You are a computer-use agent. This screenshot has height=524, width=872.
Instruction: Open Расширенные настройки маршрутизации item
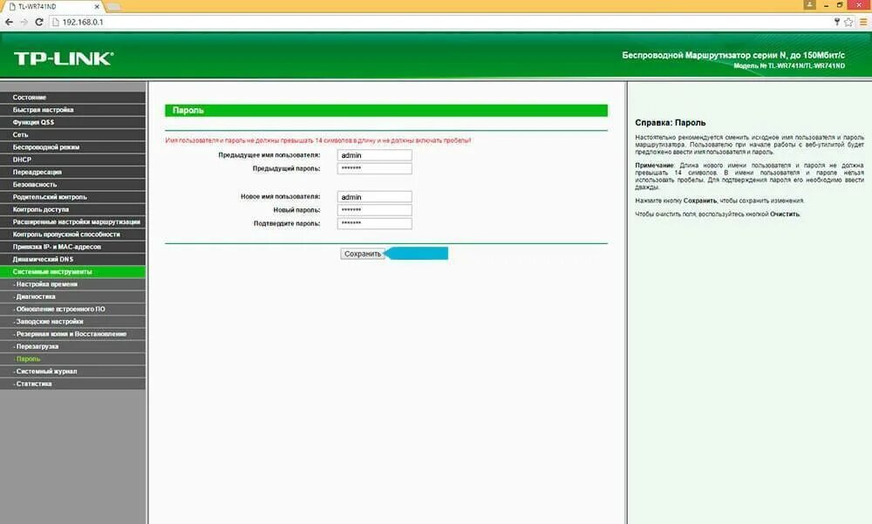click(73, 222)
